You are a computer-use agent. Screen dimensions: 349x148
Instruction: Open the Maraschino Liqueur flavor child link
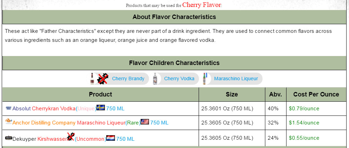tap(236, 79)
